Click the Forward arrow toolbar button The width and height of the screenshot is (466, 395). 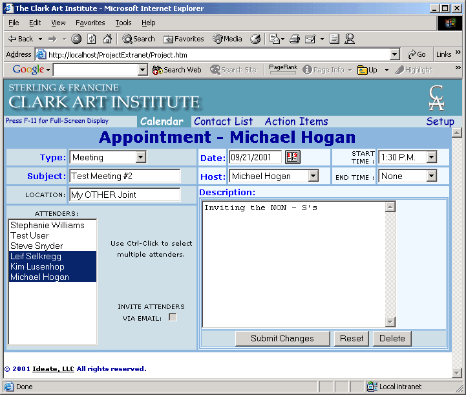pos(52,39)
